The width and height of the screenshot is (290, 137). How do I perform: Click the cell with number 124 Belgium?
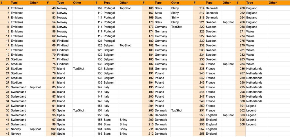coord(99,69)
